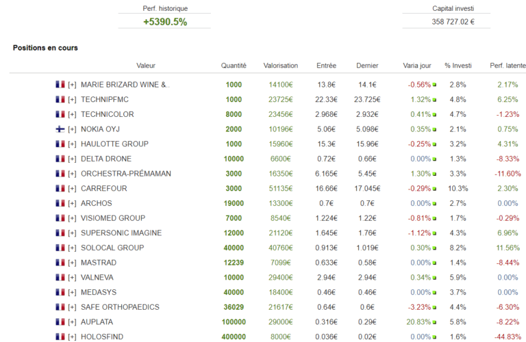Expand the [+] beside SAFE ORTHOPAEDICS

(x=72, y=307)
